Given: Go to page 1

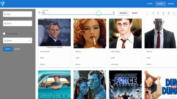Looking at the screenshot, I should click(x=153, y=13).
